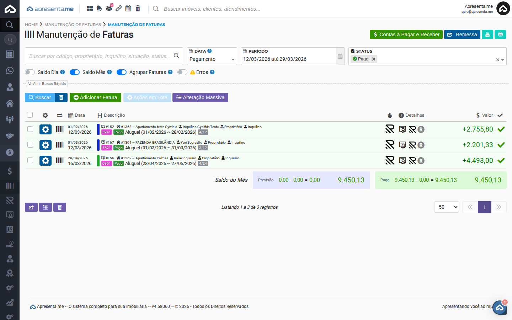Click the Manutenção de Faturas breadcrumb link
Screen dimensions: 512x320
(73, 25)
